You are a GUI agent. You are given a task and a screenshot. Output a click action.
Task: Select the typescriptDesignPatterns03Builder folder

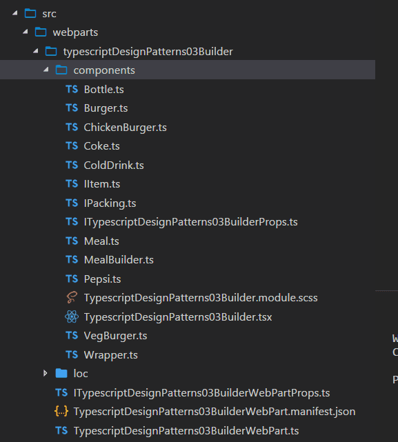tap(148, 52)
